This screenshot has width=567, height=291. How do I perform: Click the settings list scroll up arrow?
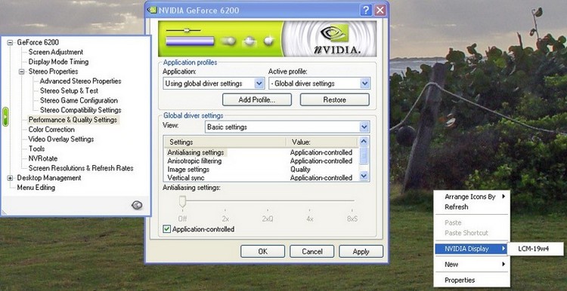pos(364,141)
